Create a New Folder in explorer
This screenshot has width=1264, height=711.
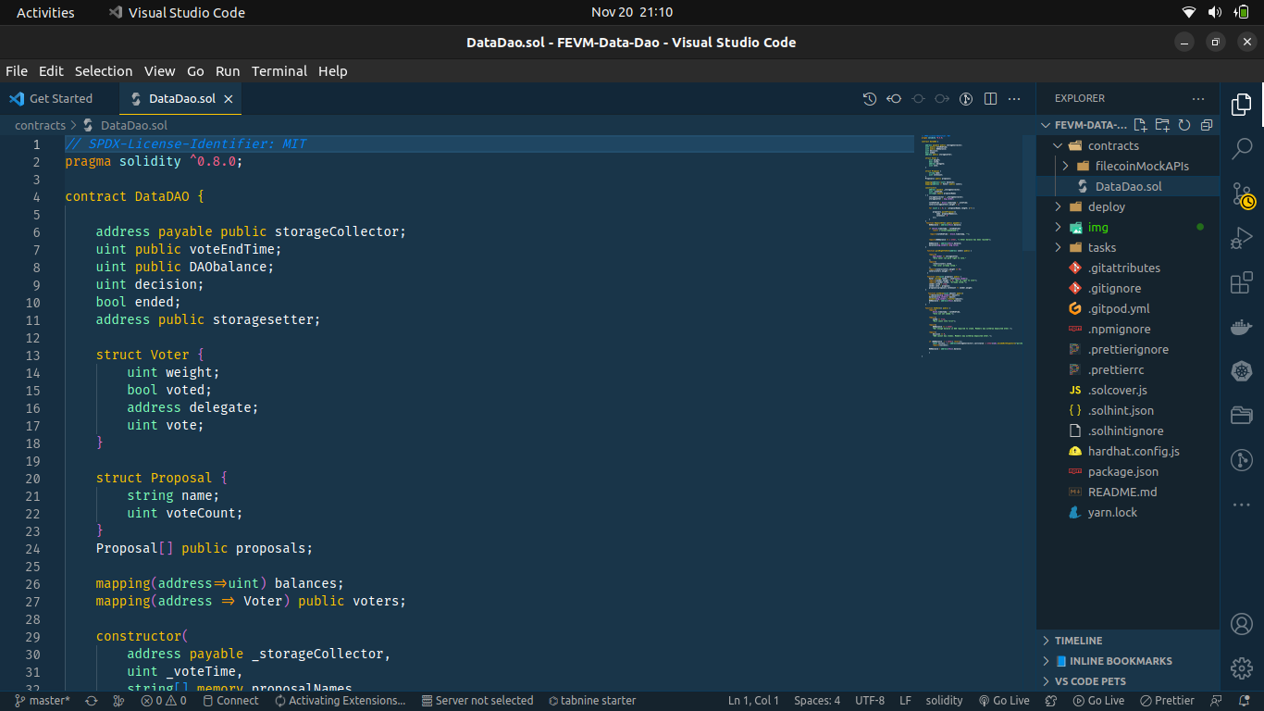pyautogui.click(x=1162, y=125)
